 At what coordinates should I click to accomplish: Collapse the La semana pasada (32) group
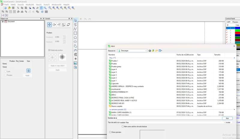(x=234, y=109)
